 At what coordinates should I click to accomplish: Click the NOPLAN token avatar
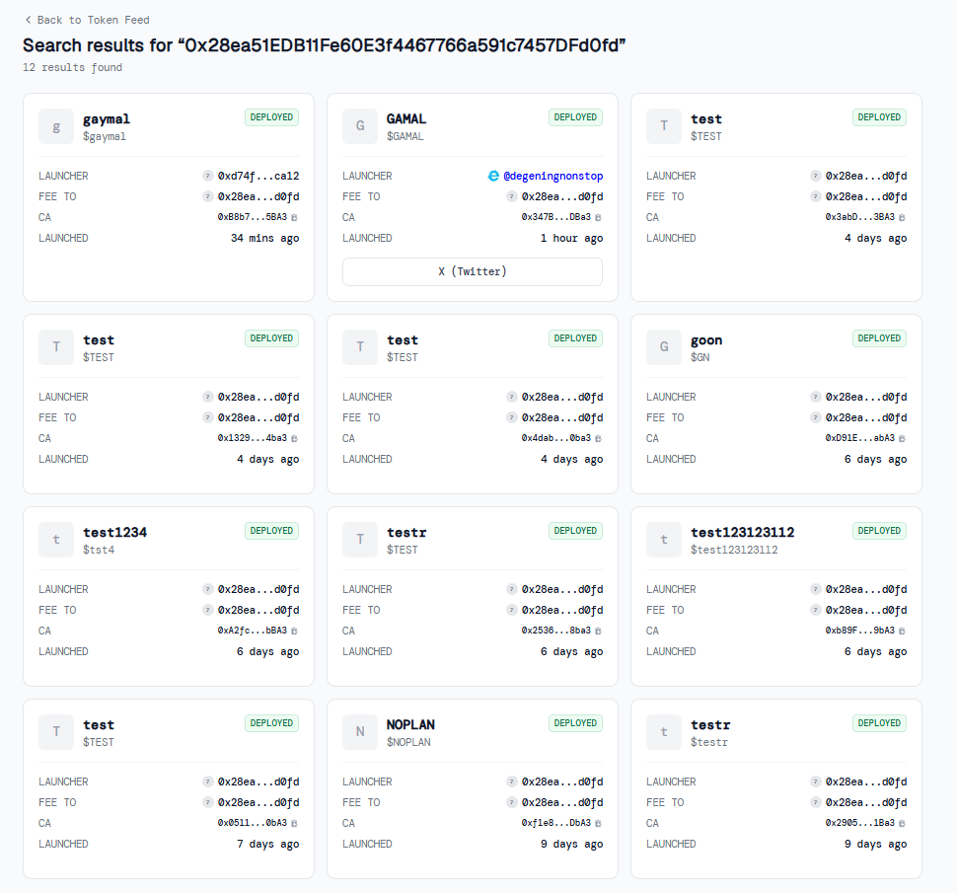click(x=360, y=732)
